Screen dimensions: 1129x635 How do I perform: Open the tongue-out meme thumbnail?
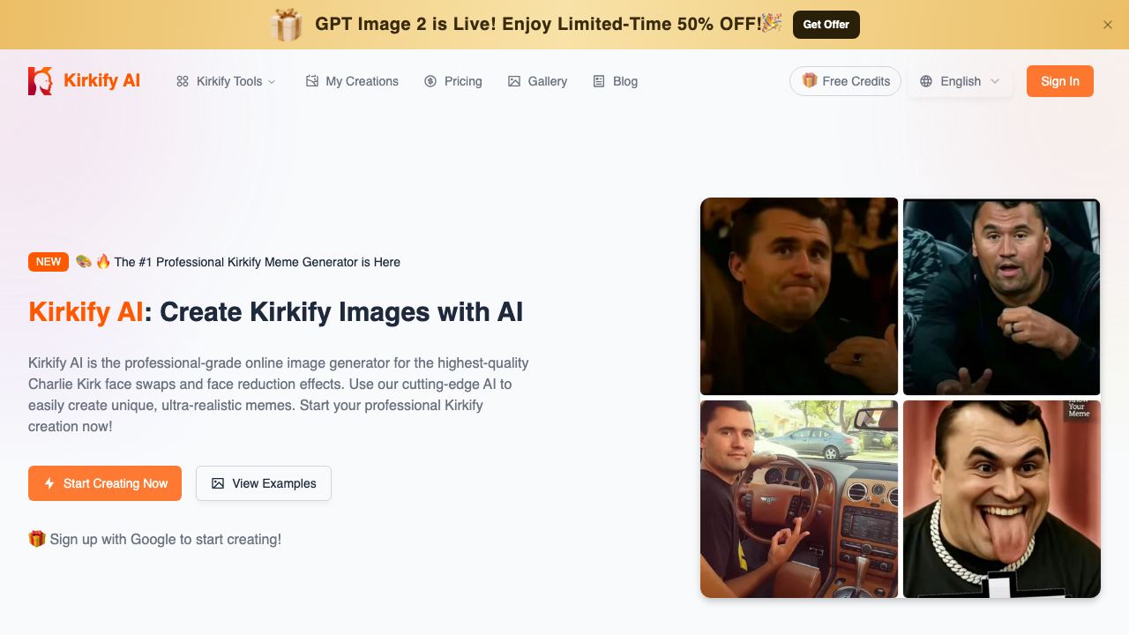click(1002, 499)
